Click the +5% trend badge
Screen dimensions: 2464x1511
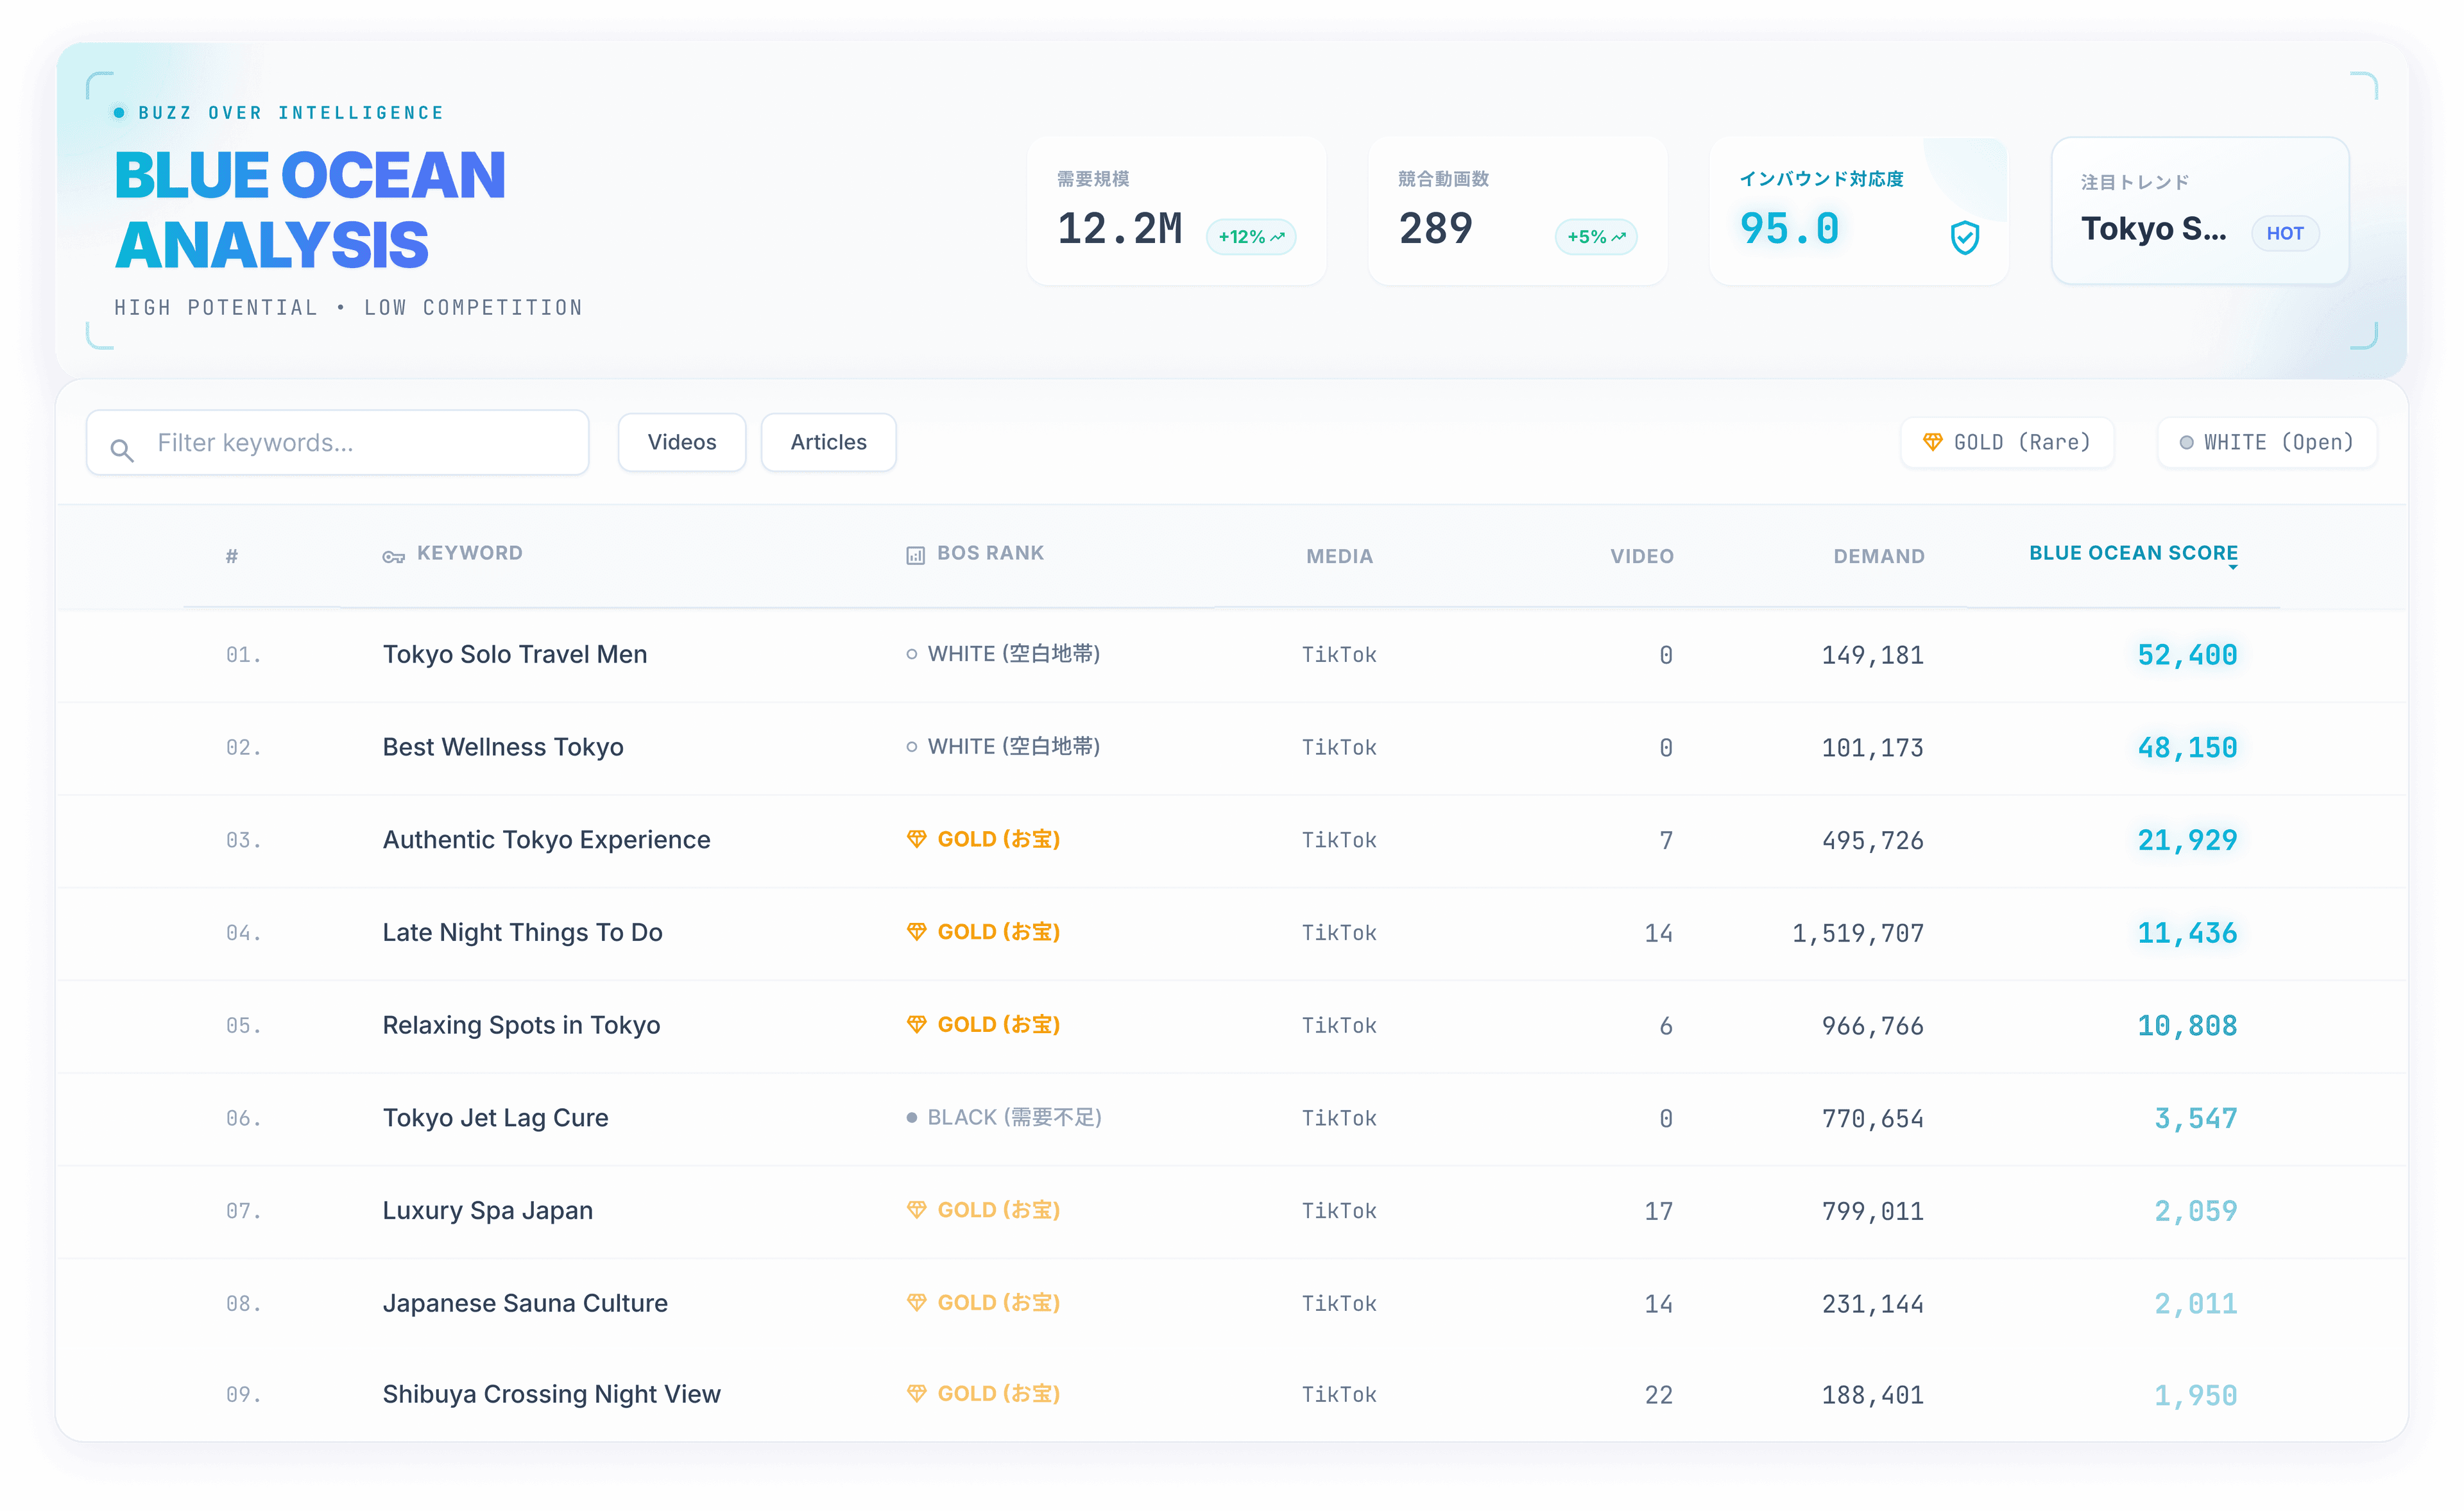(x=1595, y=237)
